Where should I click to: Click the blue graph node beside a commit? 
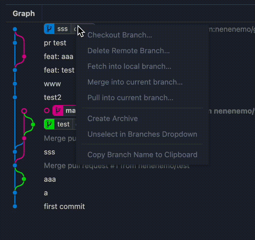click(x=15, y=193)
